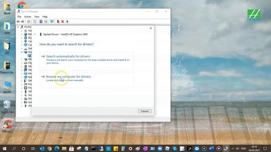
Task: Open Sticky Notes from the taskbar
Action: [x=116, y=149]
